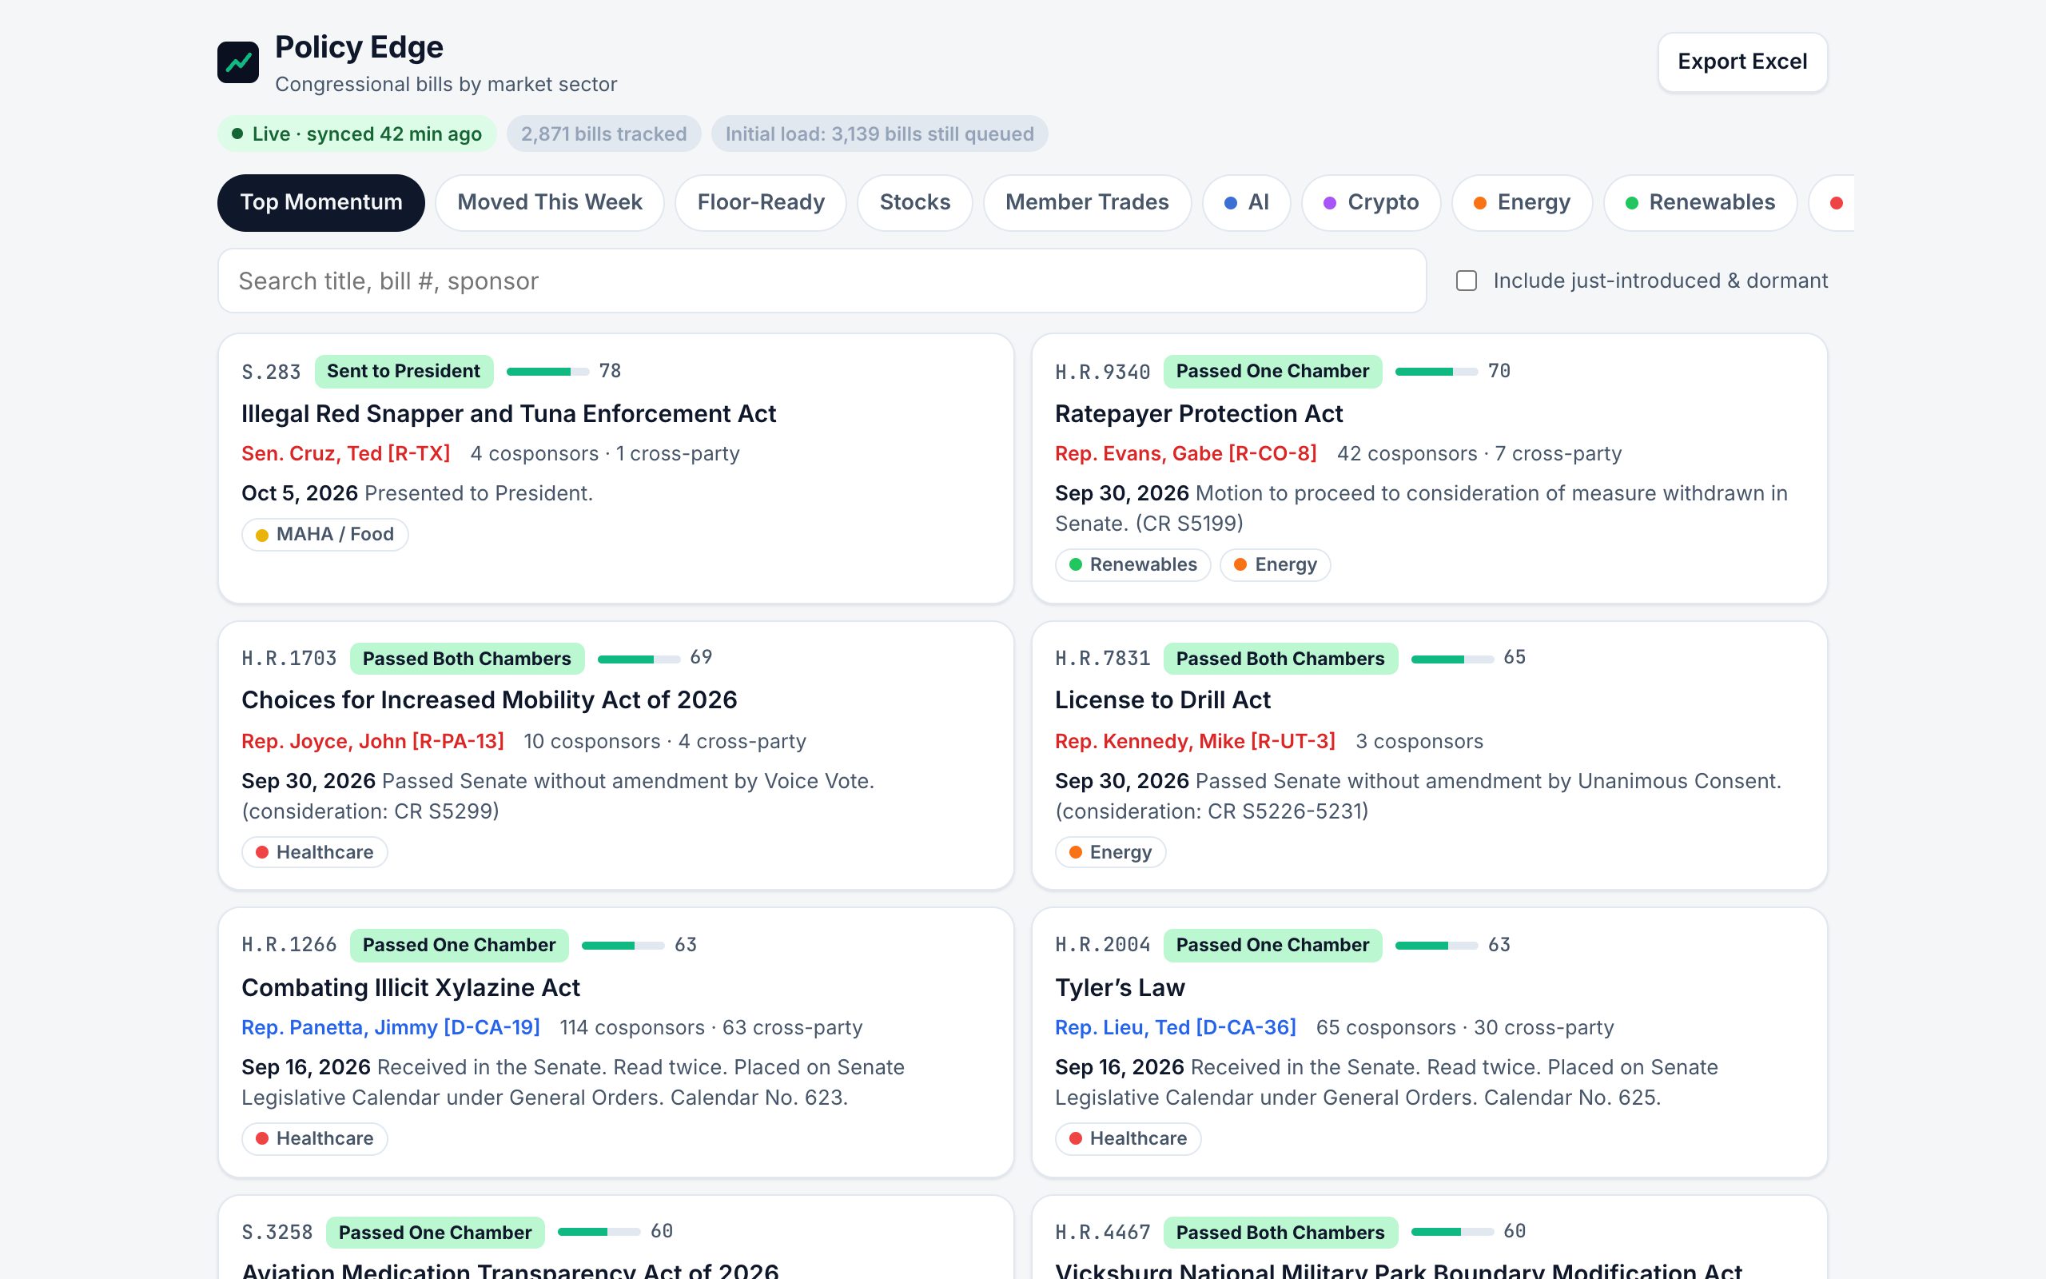The height and width of the screenshot is (1279, 2046).
Task: Switch to the Moved This Week tab
Action: pyautogui.click(x=550, y=202)
